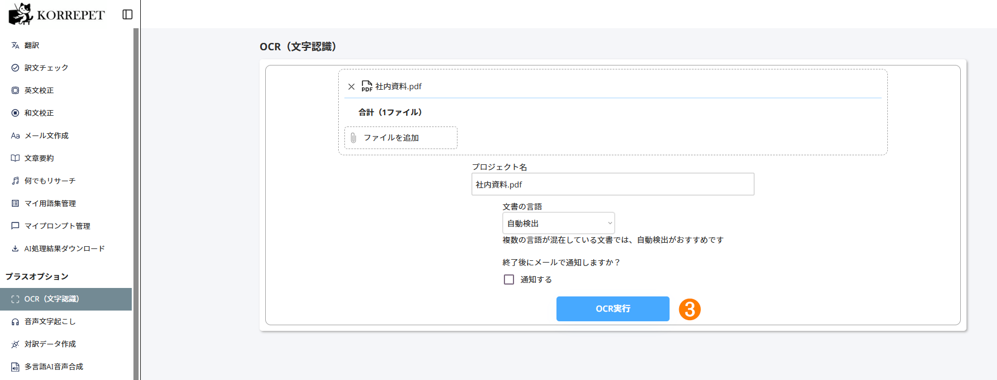Click the 和文校正 icon in the sidebar
Image resolution: width=997 pixels, height=380 pixels.
coord(15,113)
